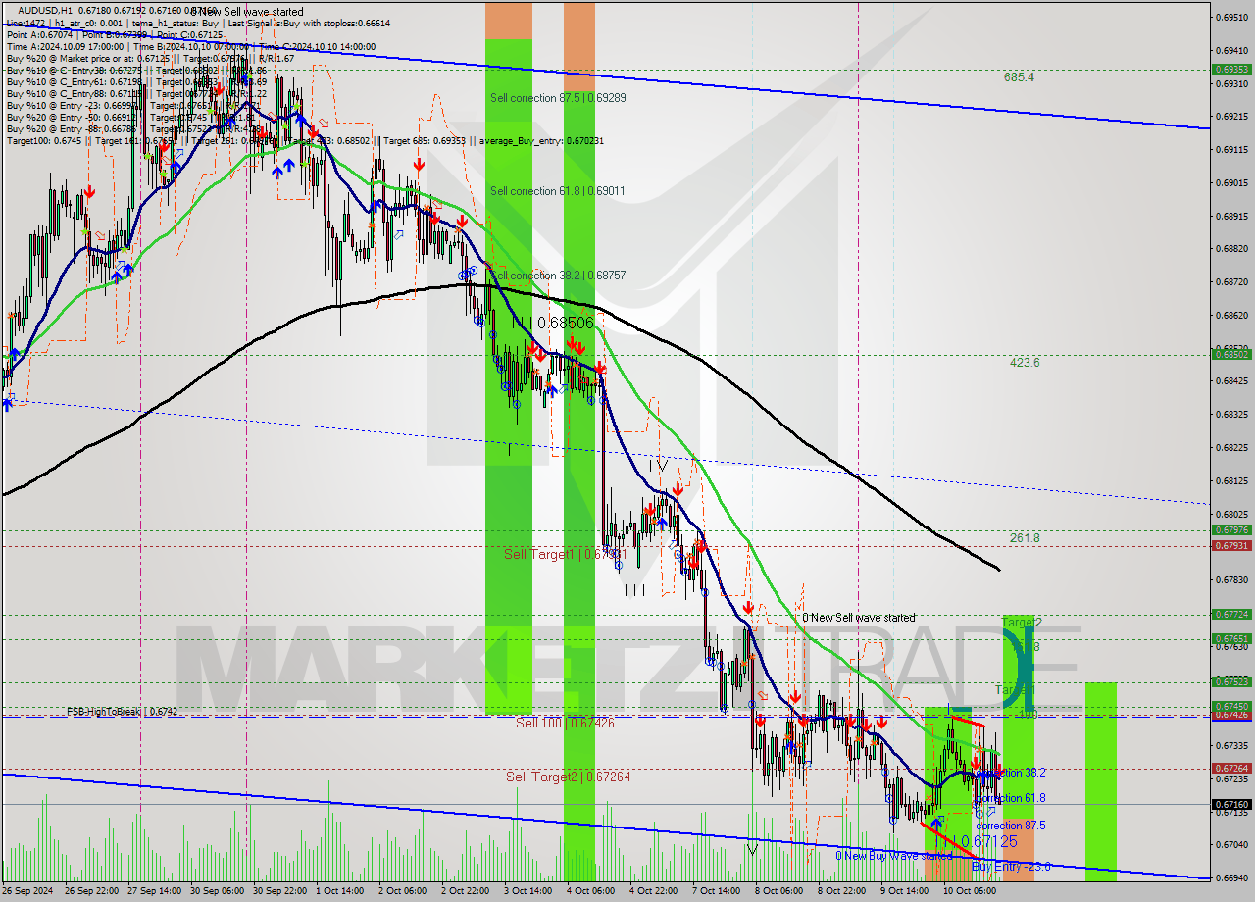Select the '| | | 0.68506' chart label
Screen dimensions: 1255x902
point(554,323)
